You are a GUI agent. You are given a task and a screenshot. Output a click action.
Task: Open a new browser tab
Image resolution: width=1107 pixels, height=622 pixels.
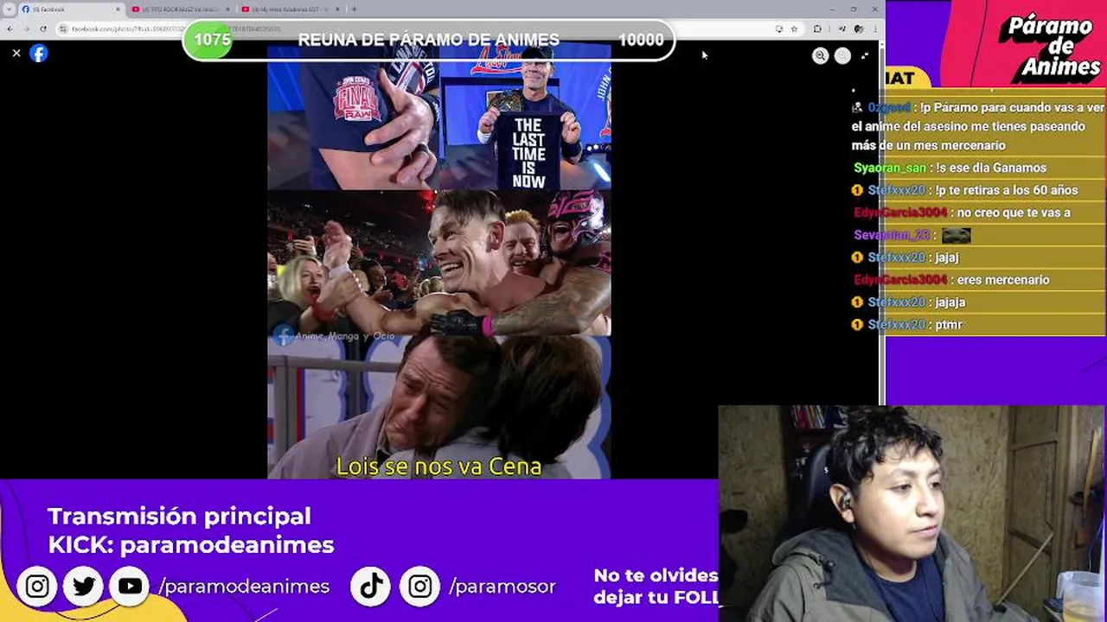tap(354, 9)
